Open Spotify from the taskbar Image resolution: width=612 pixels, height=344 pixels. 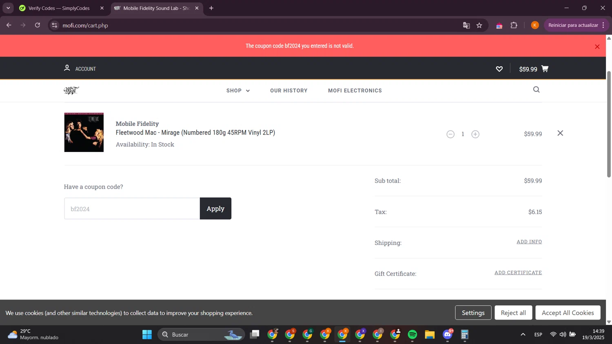(x=412, y=335)
